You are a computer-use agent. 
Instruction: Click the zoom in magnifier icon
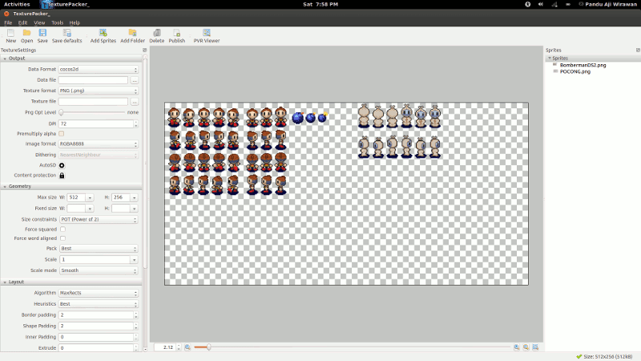517,347
